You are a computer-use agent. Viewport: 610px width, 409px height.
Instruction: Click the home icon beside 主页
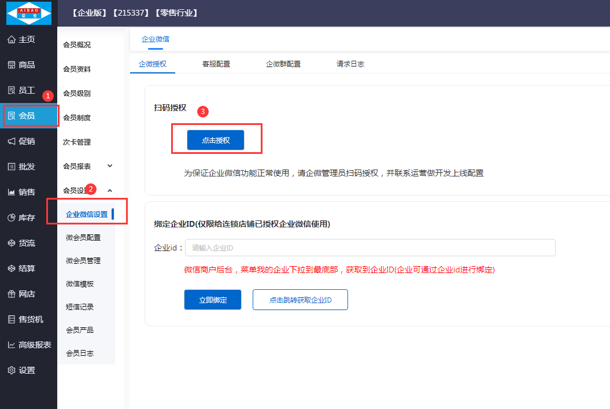point(12,39)
